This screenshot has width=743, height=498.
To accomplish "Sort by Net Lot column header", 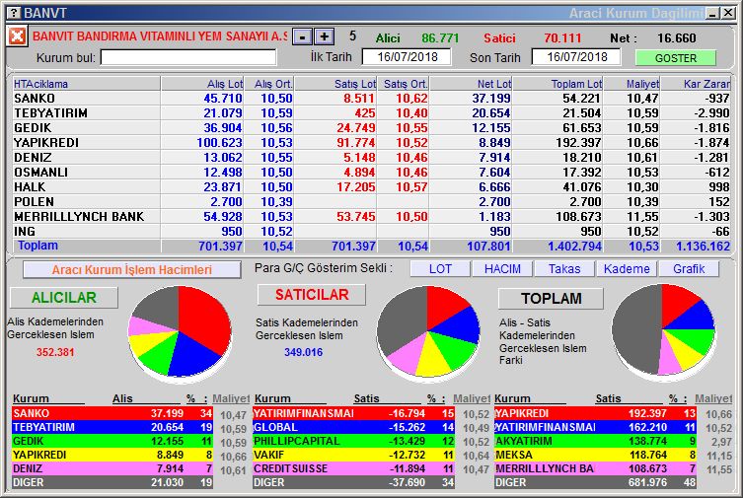I will tap(471, 84).
